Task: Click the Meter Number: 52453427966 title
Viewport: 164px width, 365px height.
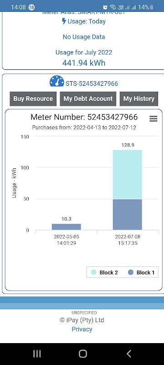Action: (x=84, y=117)
